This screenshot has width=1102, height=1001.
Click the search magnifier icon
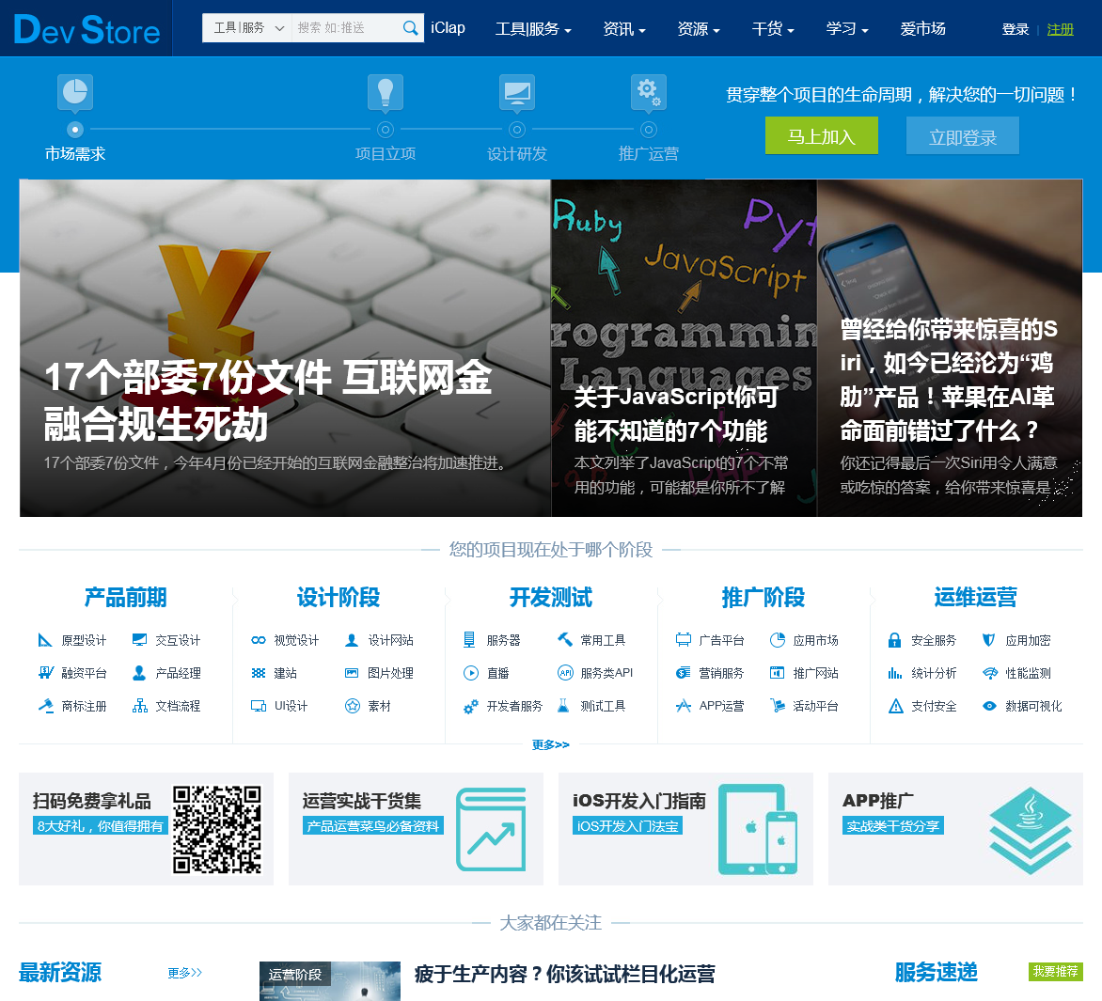point(410,28)
